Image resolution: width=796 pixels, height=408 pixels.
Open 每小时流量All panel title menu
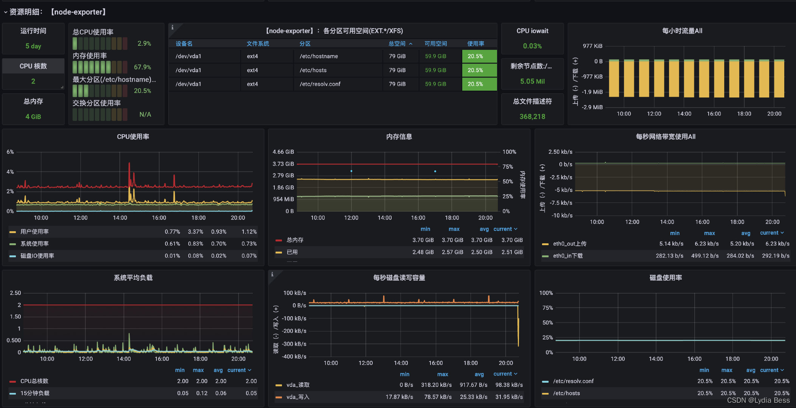point(682,31)
